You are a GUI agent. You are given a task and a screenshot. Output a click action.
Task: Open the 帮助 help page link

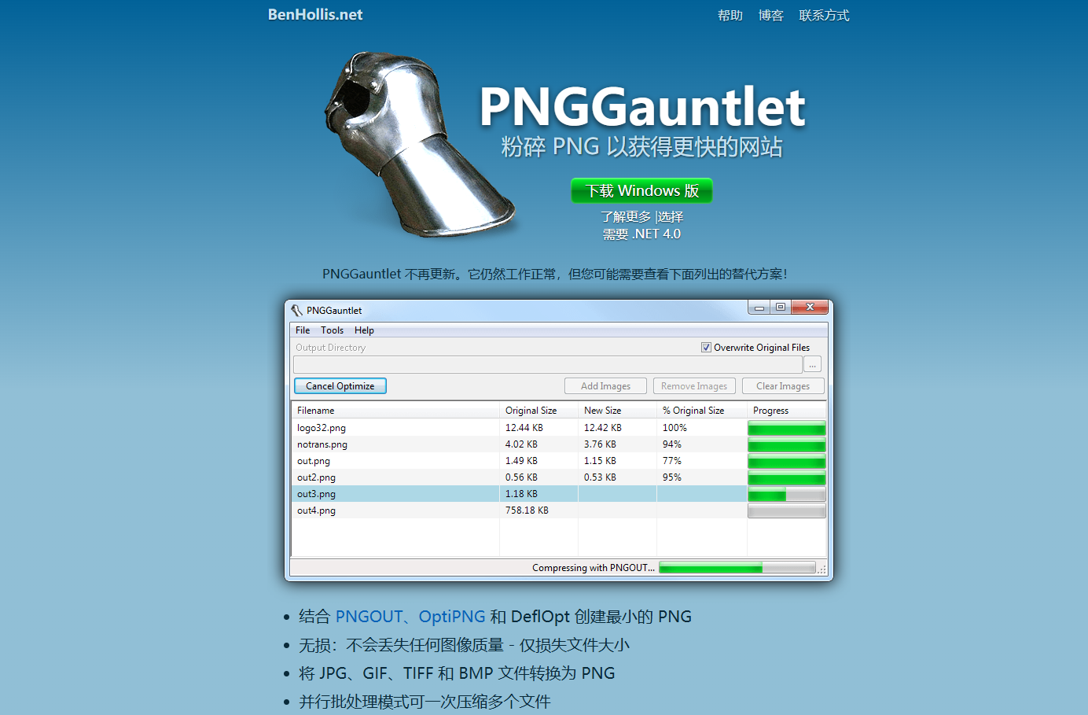click(730, 15)
